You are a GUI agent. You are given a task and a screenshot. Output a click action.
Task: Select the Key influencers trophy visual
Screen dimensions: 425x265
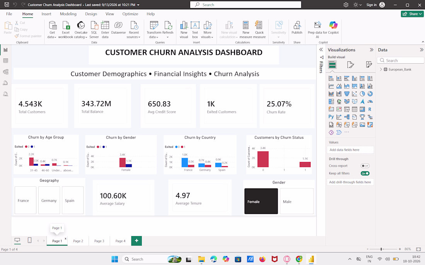click(x=362, y=117)
